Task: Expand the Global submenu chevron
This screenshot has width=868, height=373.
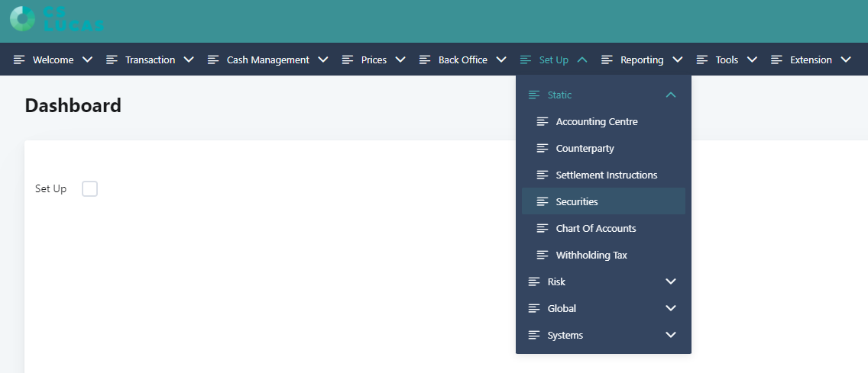Action: (x=670, y=308)
